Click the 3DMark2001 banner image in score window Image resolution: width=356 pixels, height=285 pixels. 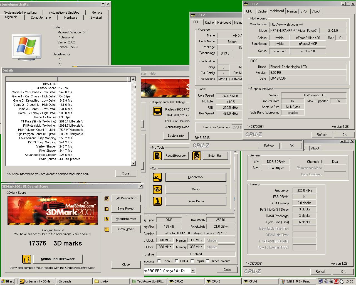click(x=53, y=211)
